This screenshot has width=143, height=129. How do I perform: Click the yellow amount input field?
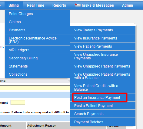(18, 102)
